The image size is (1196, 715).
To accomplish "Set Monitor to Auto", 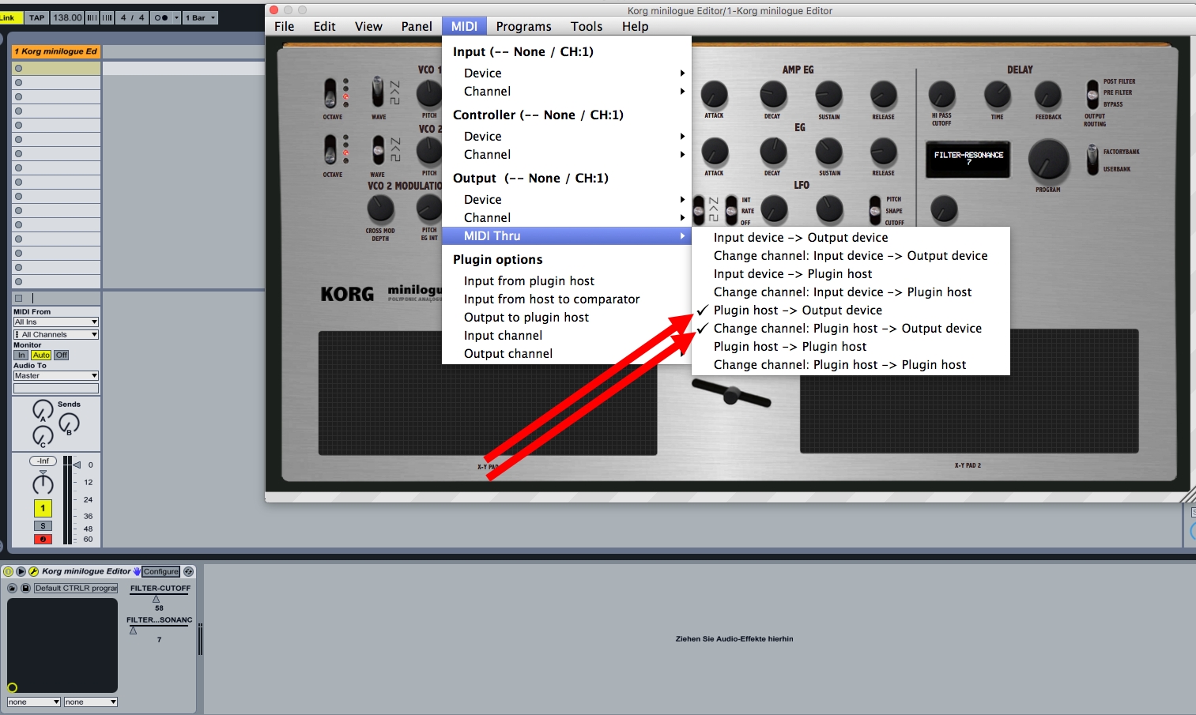I will [41, 355].
